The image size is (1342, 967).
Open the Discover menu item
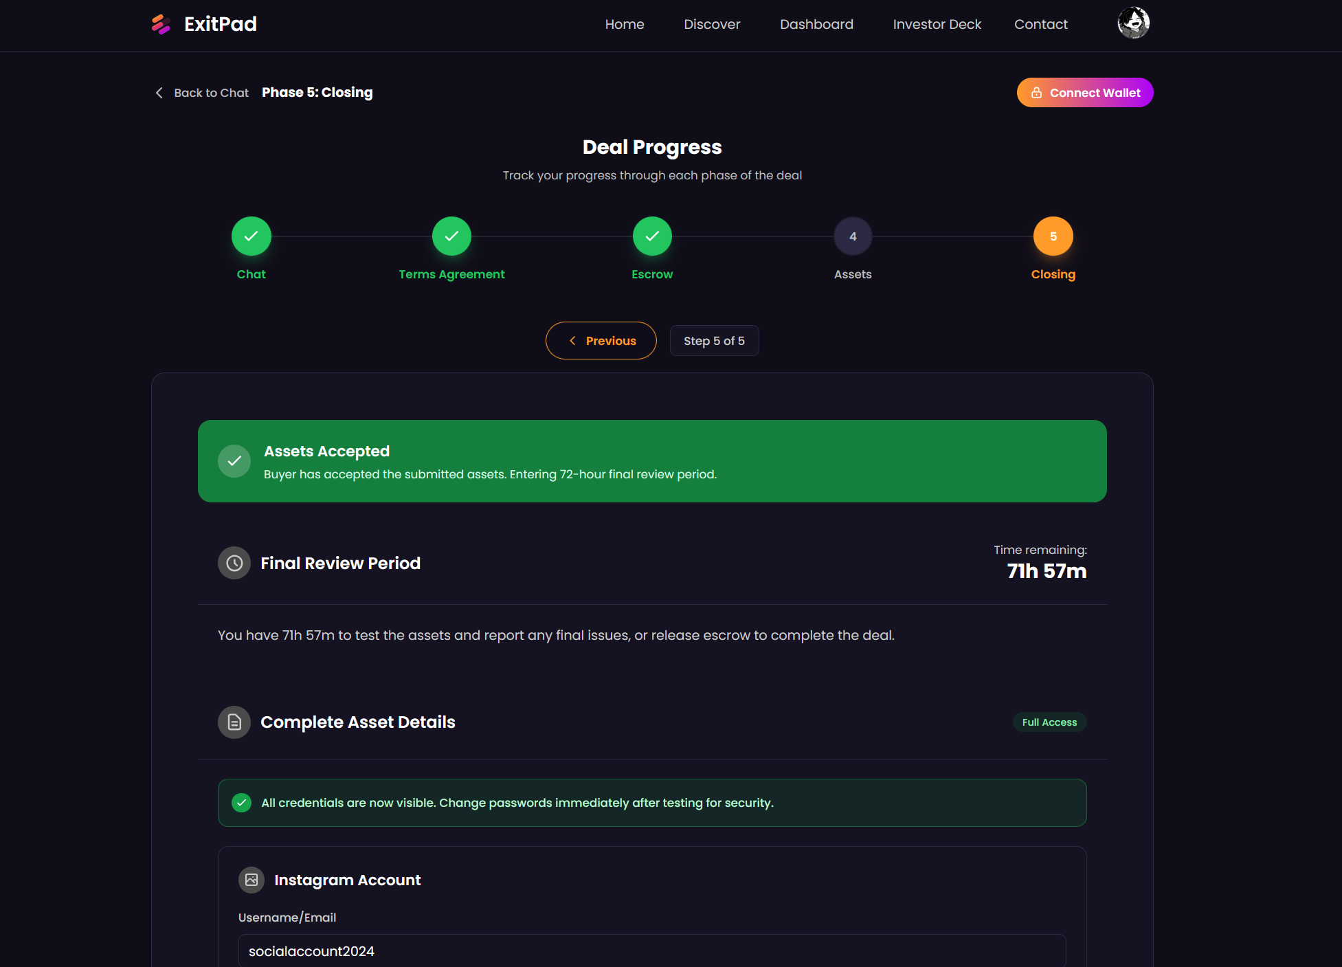[712, 24]
